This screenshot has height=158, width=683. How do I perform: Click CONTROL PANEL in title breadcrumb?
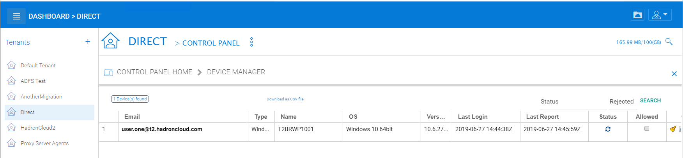[x=211, y=43]
